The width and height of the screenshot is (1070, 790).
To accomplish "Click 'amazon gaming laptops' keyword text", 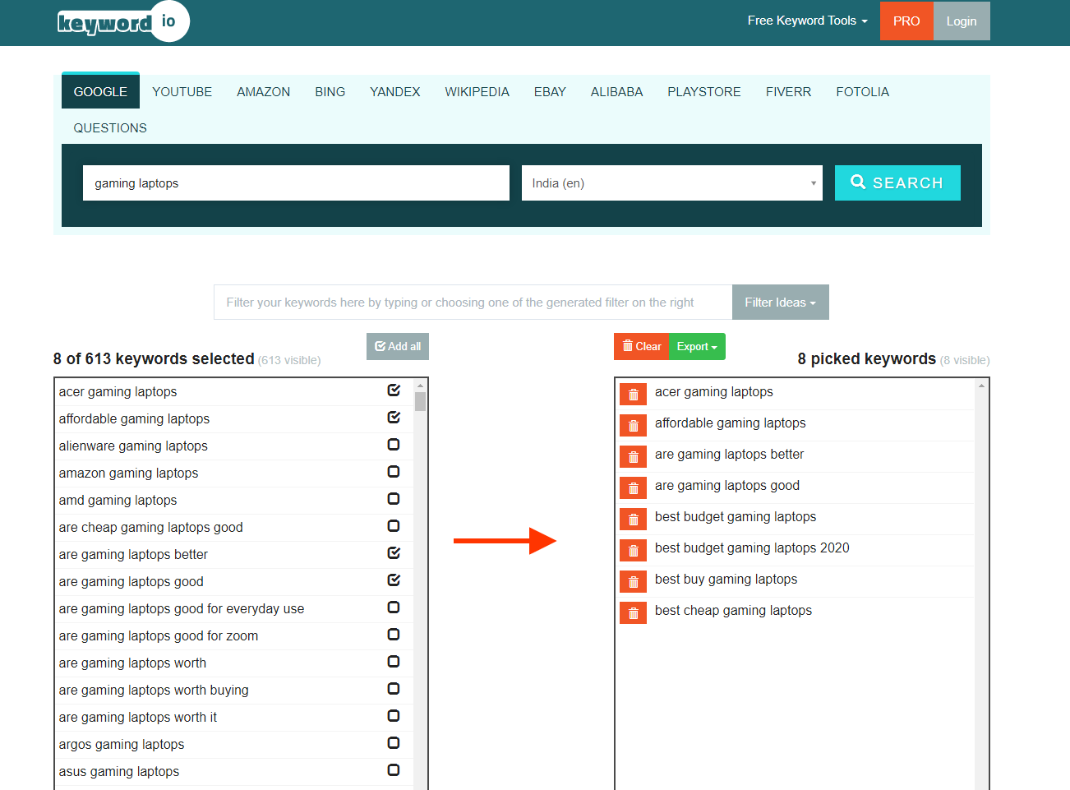I will tap(128, 474).
